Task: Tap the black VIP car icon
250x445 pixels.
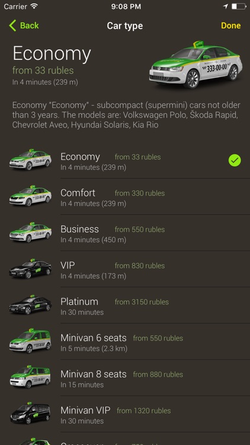Action: [30, 268]
